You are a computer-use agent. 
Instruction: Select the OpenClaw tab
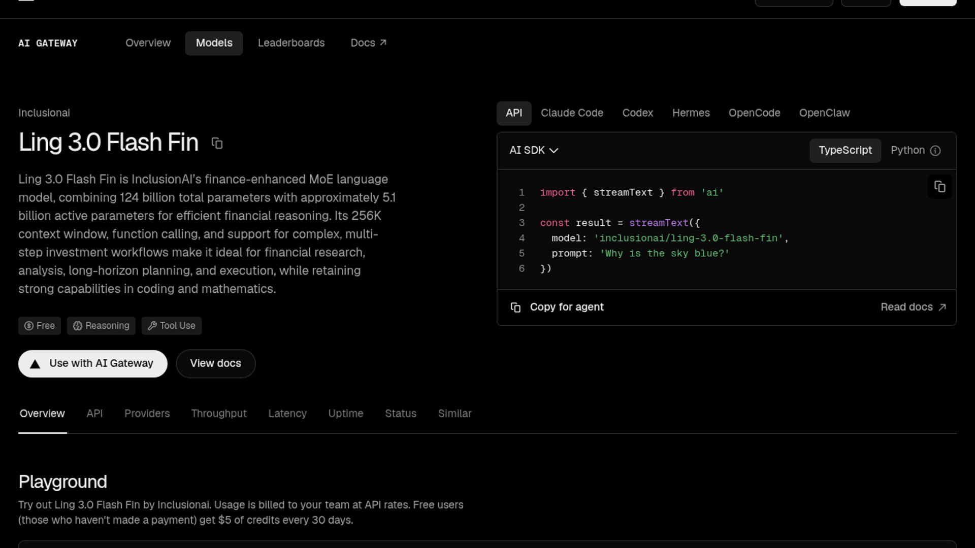click(x=825, y=113)
